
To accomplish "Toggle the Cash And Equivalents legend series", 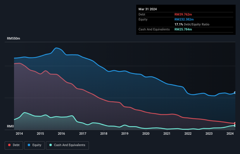I will point(67,145).
